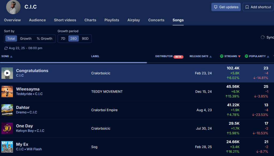Click the My Ex cover thumbnail
The image size is (274, 156).
[x=7, y=147]
